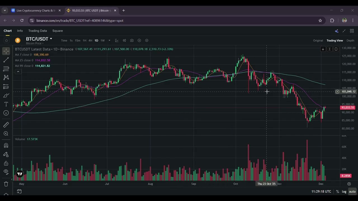358x201 pixels.
Task: Toggle log scale mode
Action: click(344, 192)
